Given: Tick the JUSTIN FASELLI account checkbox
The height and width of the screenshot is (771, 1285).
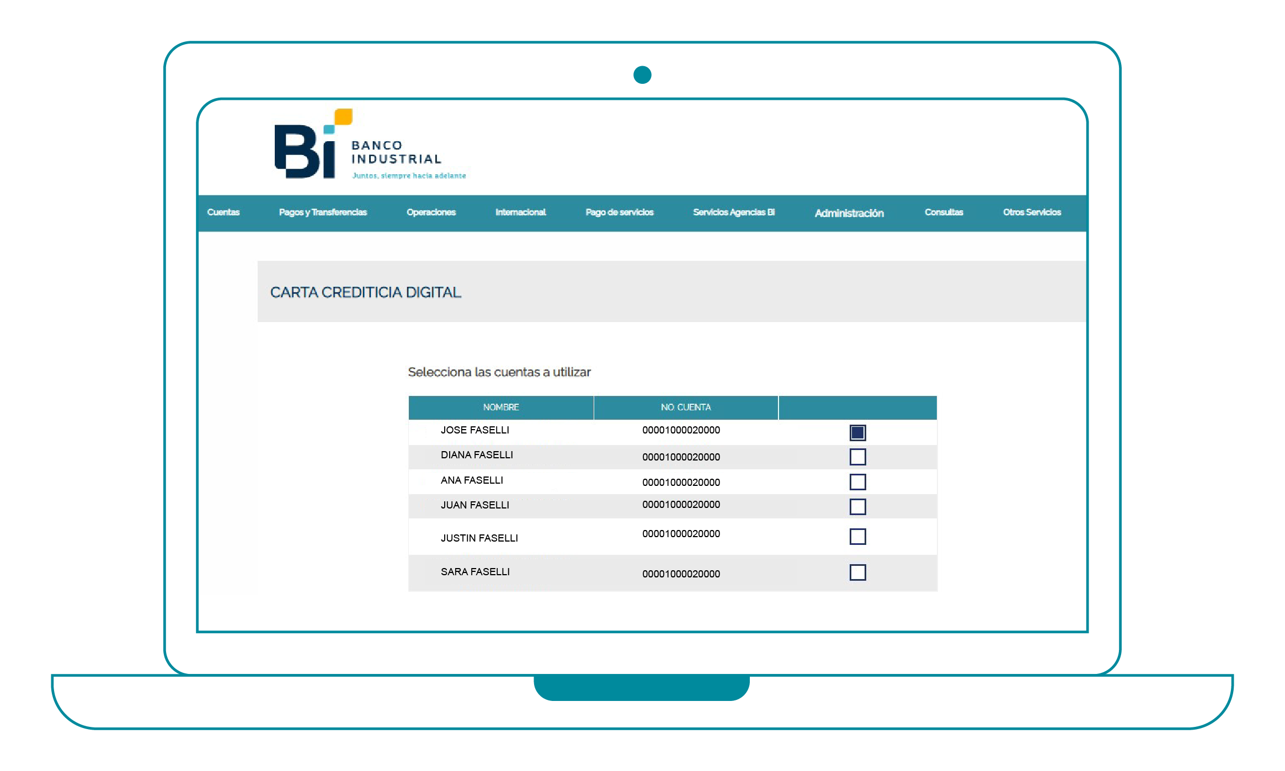Looking at the screenshot, I should (857, 537).
